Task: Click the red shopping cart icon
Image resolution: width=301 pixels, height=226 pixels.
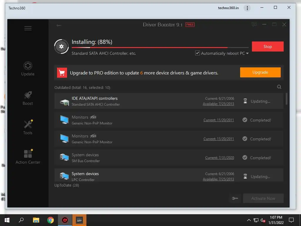Action: point(62,73)
